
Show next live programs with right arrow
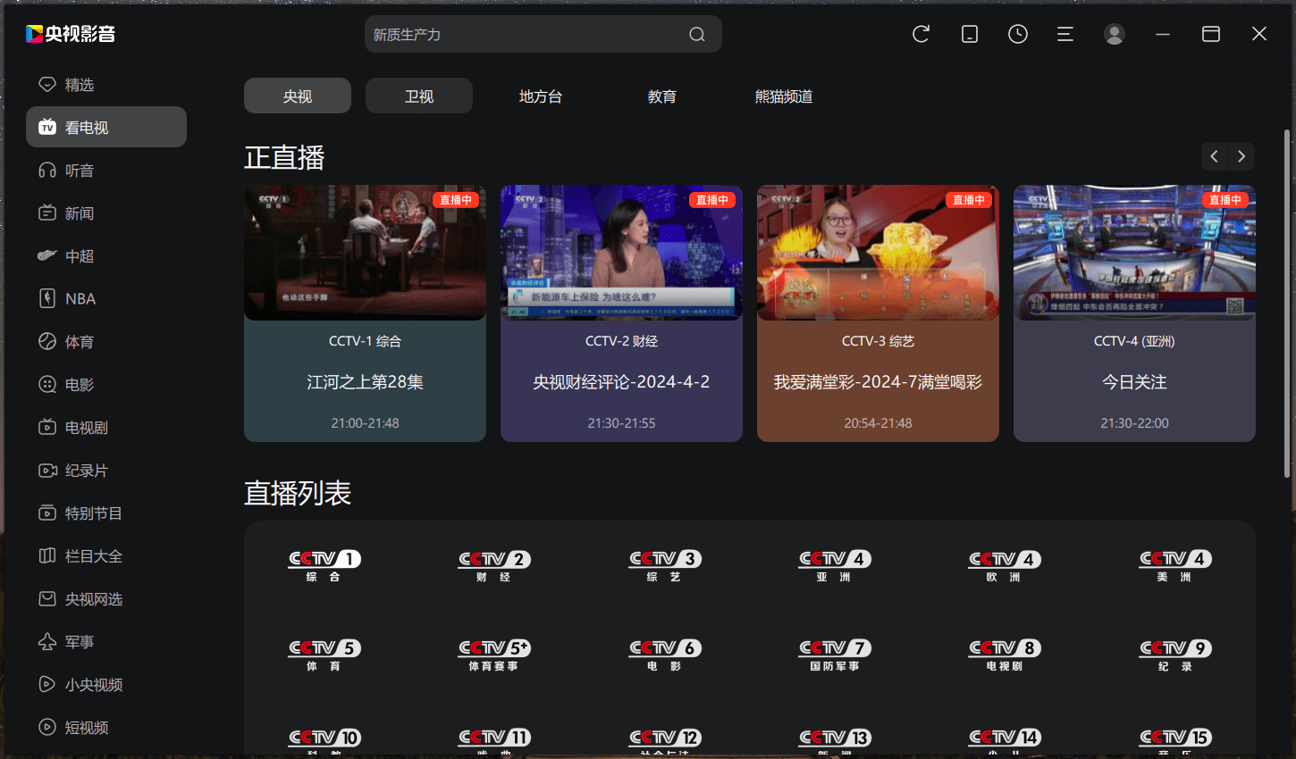click(1241, 156)
